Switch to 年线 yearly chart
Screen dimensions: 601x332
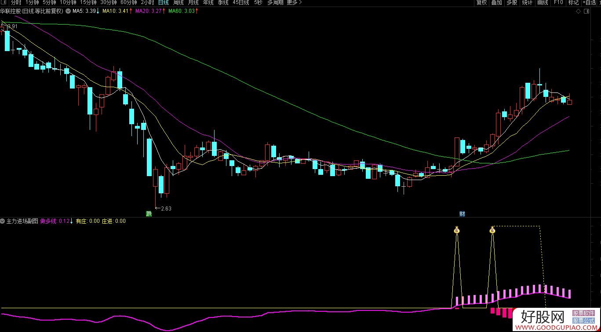pos(208,3)
